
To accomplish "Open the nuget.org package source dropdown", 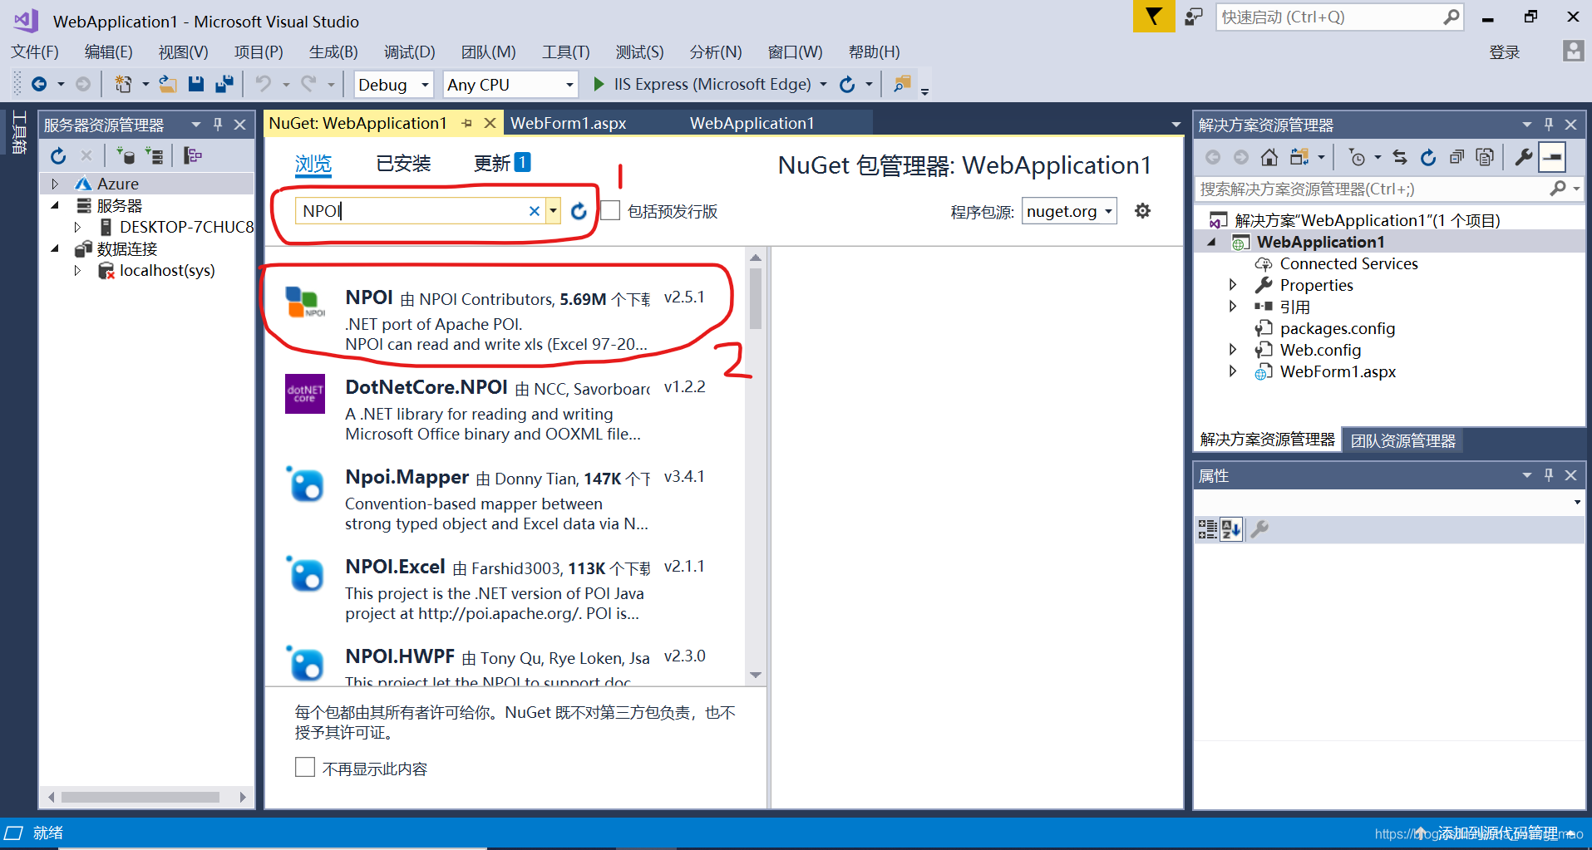I will (1069, 211).
